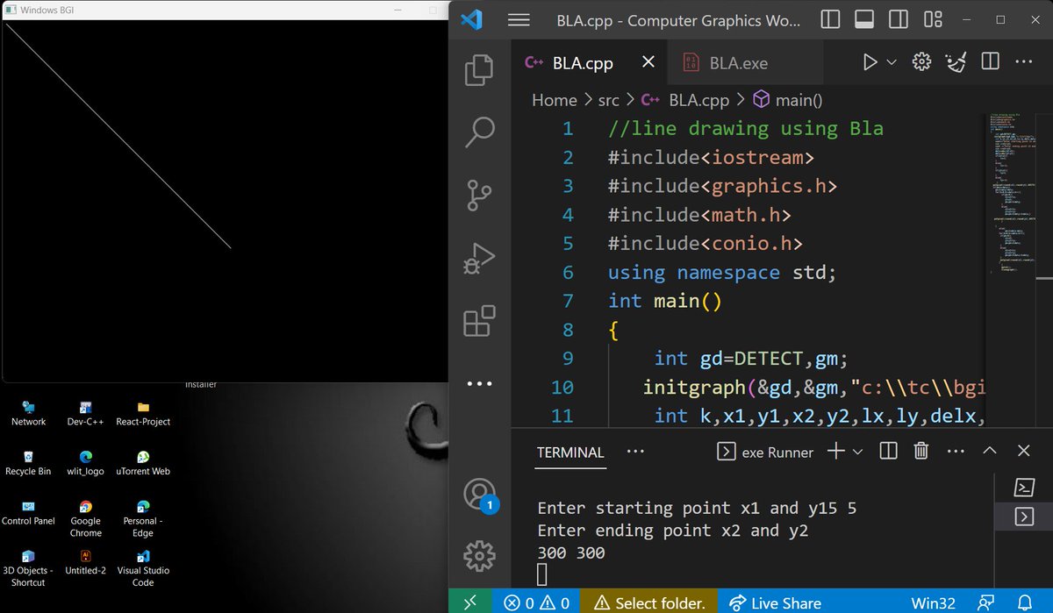
Task: Open Run and Debug view
Action: point(479,258)
